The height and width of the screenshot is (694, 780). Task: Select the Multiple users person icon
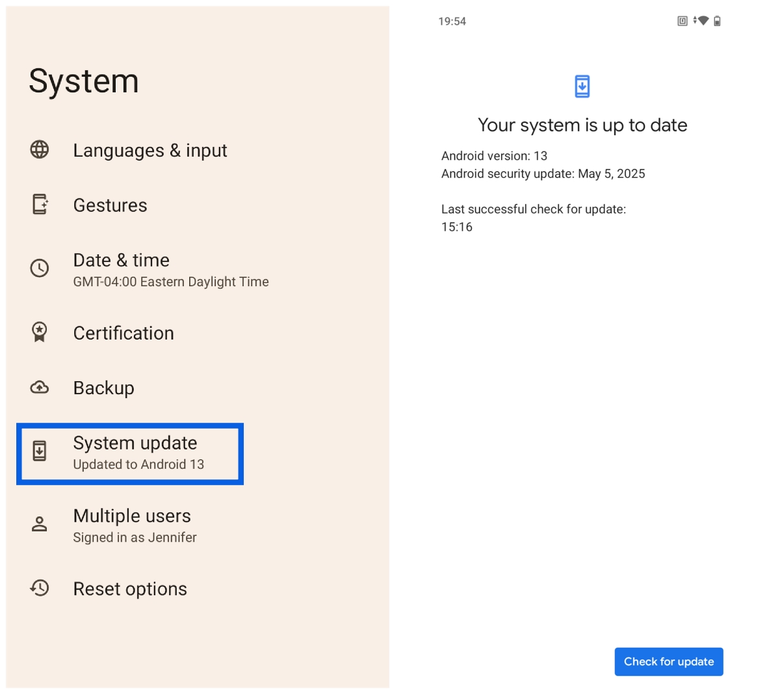[39, 524]
